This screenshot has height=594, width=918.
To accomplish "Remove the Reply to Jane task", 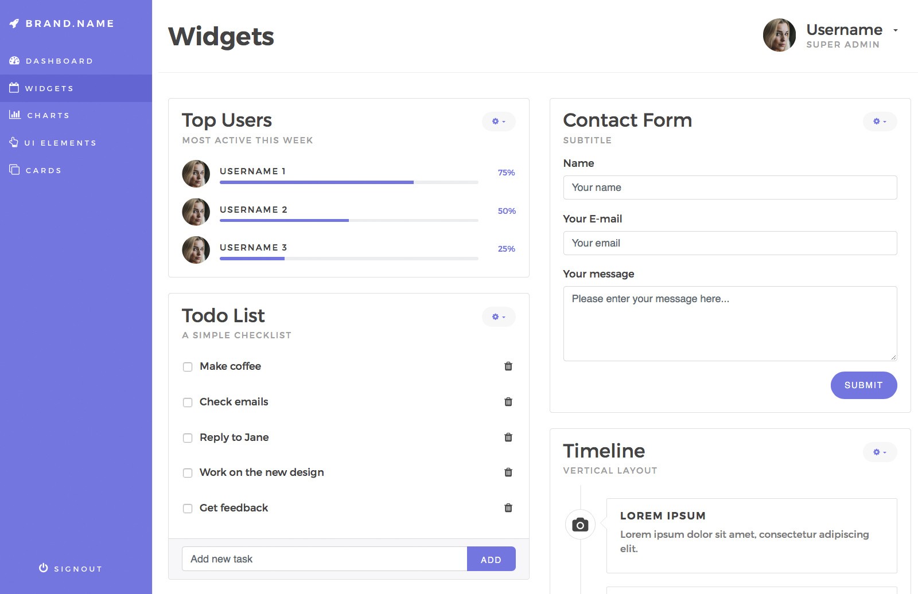I will click(508, 437).
